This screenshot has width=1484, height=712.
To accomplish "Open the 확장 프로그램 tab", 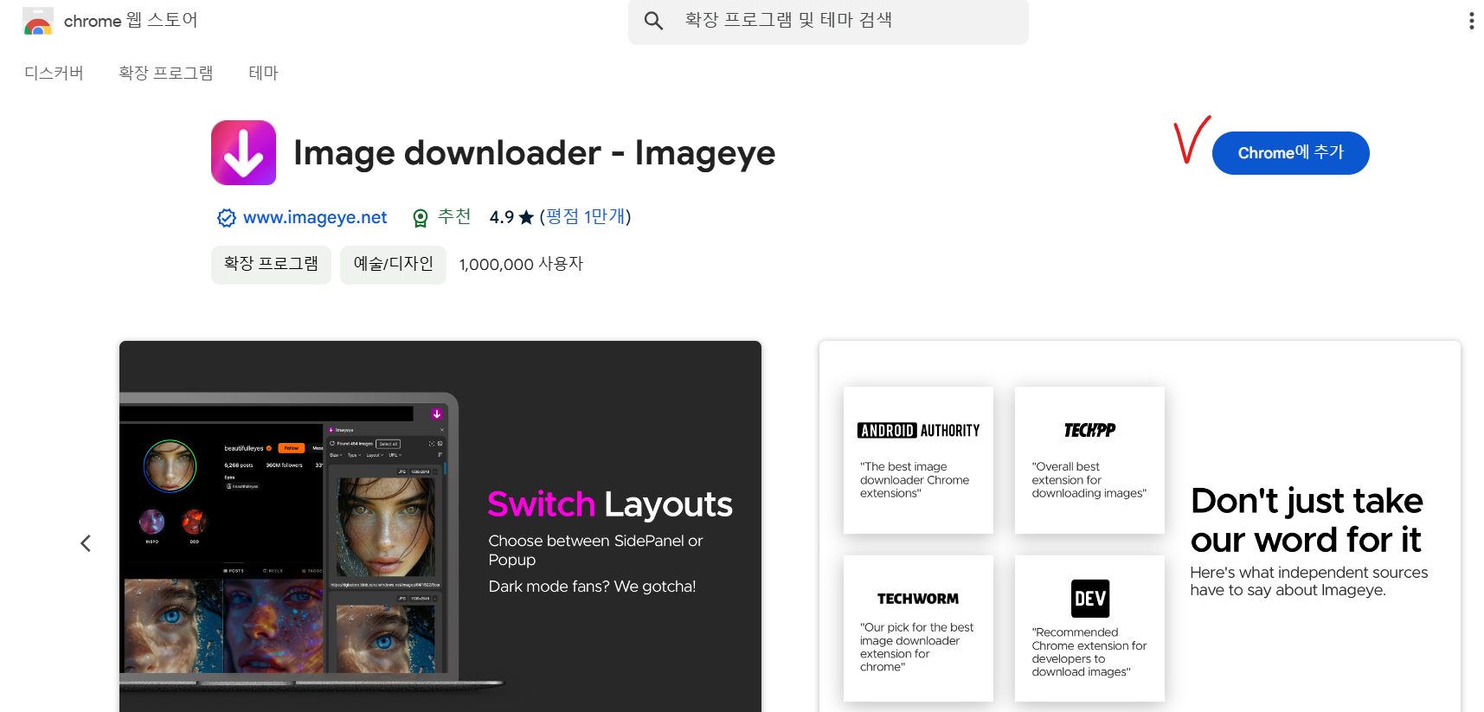I will (x=166, y=73).
